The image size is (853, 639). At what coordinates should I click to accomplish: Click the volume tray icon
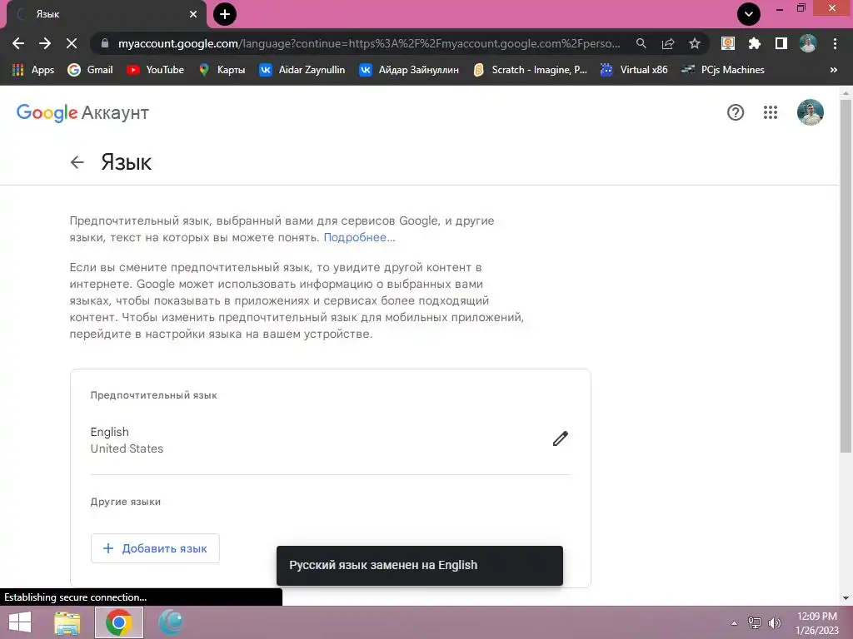(x=775, y=623)
